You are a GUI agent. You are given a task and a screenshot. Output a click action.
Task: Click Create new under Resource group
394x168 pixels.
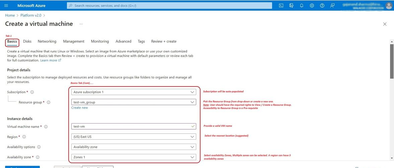[79, 108]
